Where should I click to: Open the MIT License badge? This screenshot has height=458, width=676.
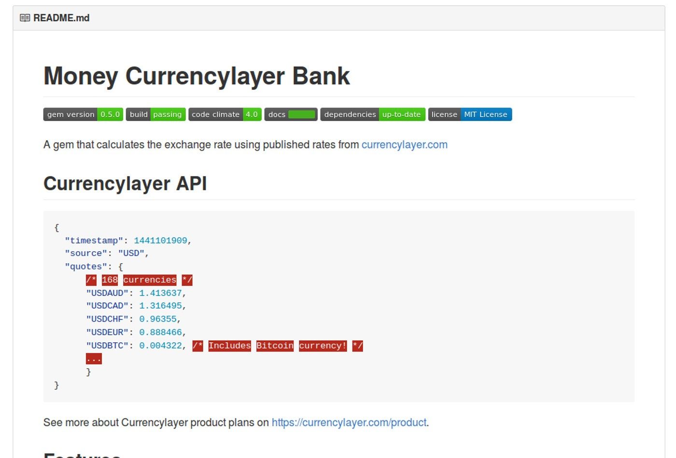point(470,114)
